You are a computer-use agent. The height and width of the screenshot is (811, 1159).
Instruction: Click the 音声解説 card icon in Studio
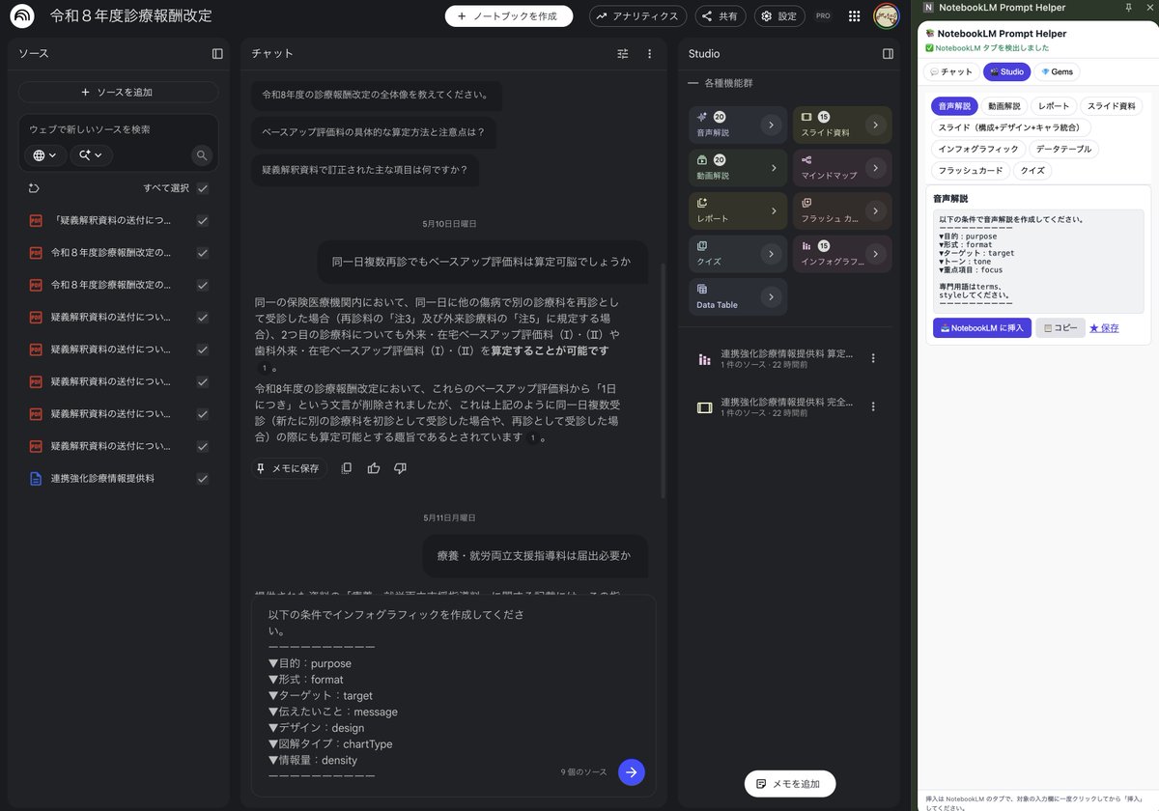(x=702, y=117)
